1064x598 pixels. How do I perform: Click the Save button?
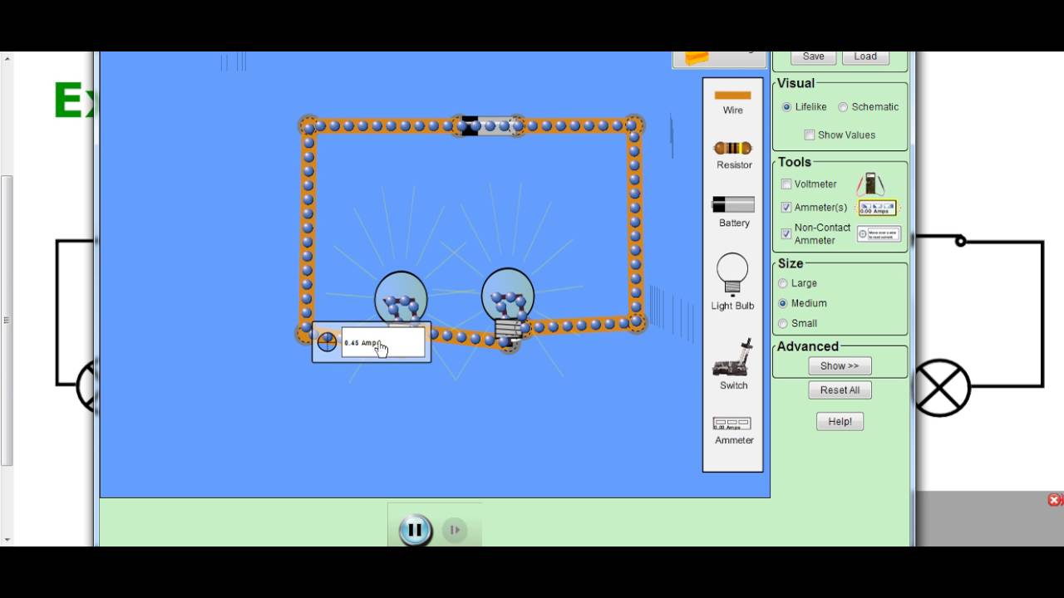click(813, 56)
